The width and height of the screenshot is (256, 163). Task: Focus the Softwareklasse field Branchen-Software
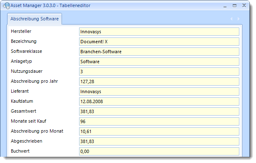pyautogui.click(x=159, y=52)
